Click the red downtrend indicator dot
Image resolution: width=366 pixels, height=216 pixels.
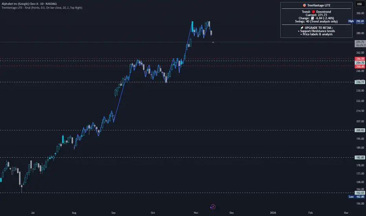click(313, 12)
